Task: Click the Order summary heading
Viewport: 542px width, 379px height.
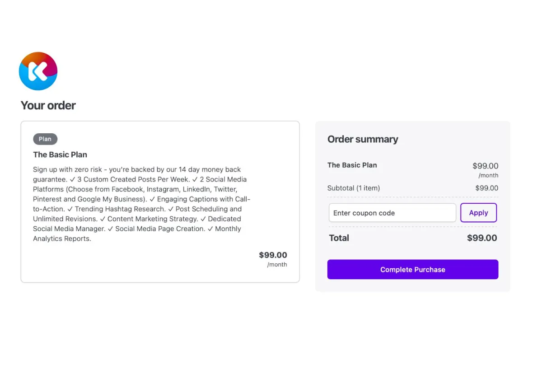Action: tap(363, 139)
